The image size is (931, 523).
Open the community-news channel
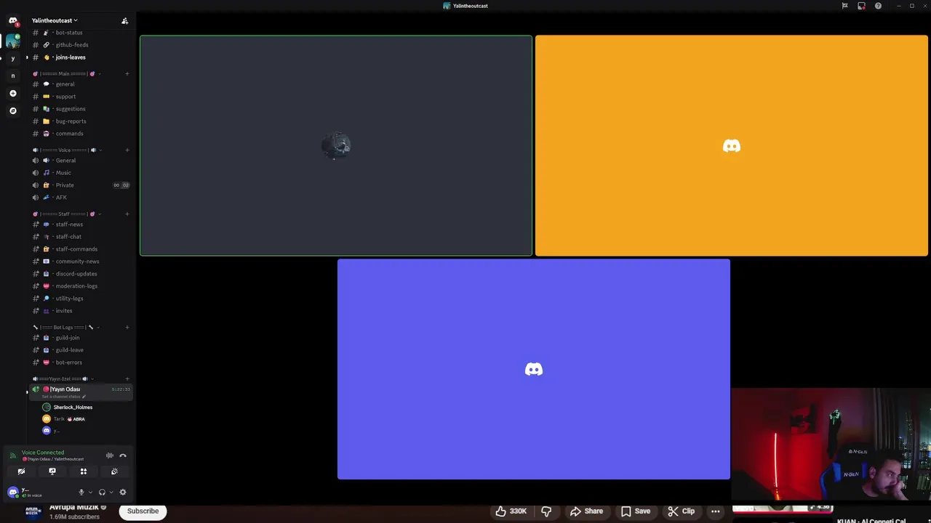pos(81,261)
